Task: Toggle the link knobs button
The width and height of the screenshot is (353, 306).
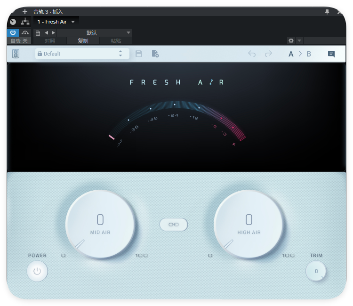Action: 174,225
